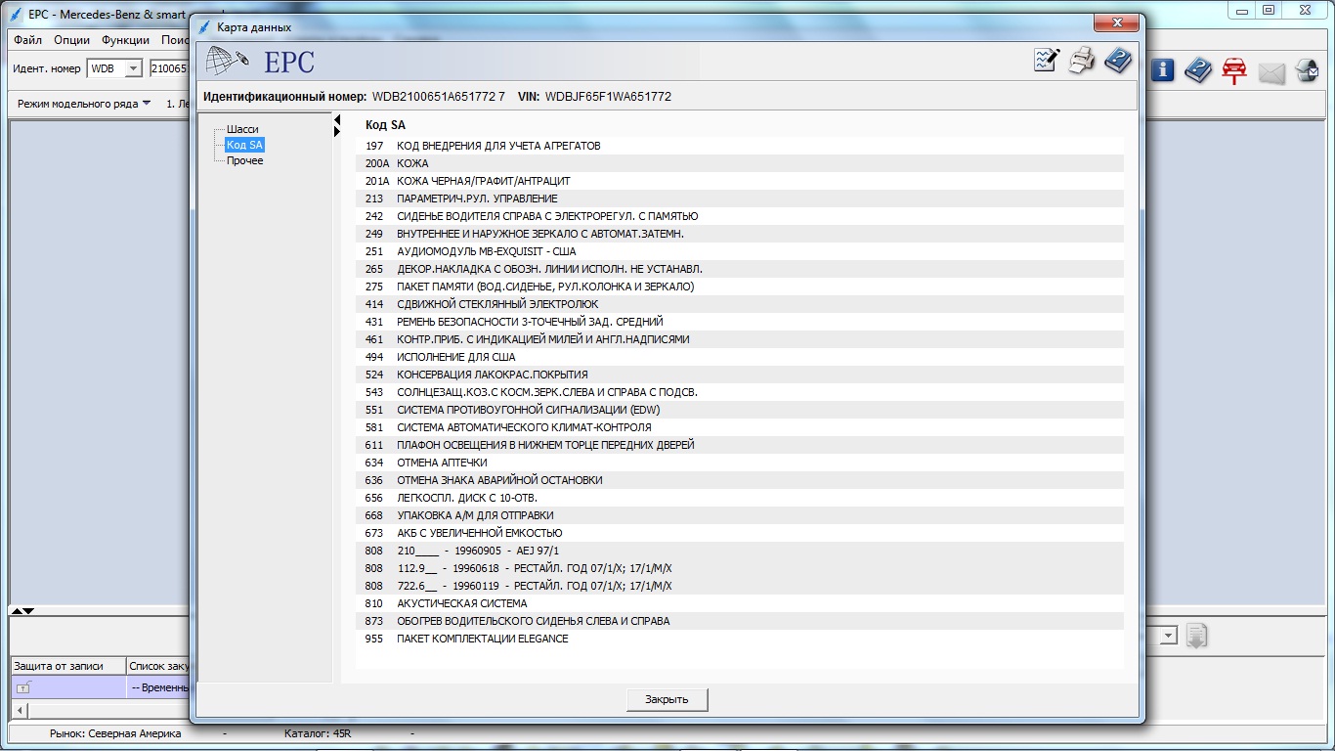Print the data card using printer icon
The image size is (1335, 751).
coord(1082,61)
